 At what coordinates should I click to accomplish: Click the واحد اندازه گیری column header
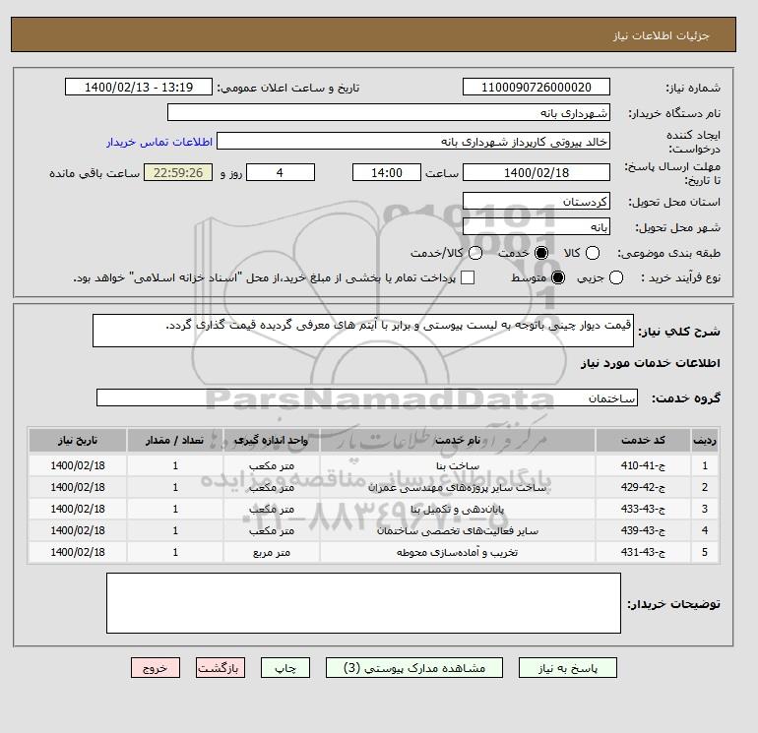pyautogui.click(x=271, y=440)
